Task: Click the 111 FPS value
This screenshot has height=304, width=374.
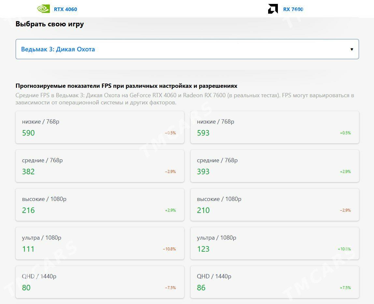Action: [x=28, y=249]
